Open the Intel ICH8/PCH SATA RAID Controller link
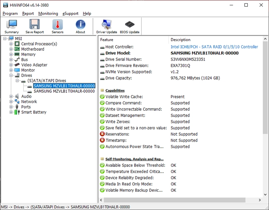Image resolution: width=269 pixels, height=210 pixels. click(214, 47)
